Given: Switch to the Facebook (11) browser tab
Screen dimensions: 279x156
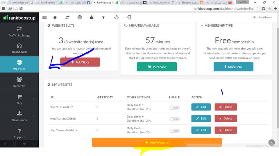Looking at the screenshot, I should [x=78, y=3].
